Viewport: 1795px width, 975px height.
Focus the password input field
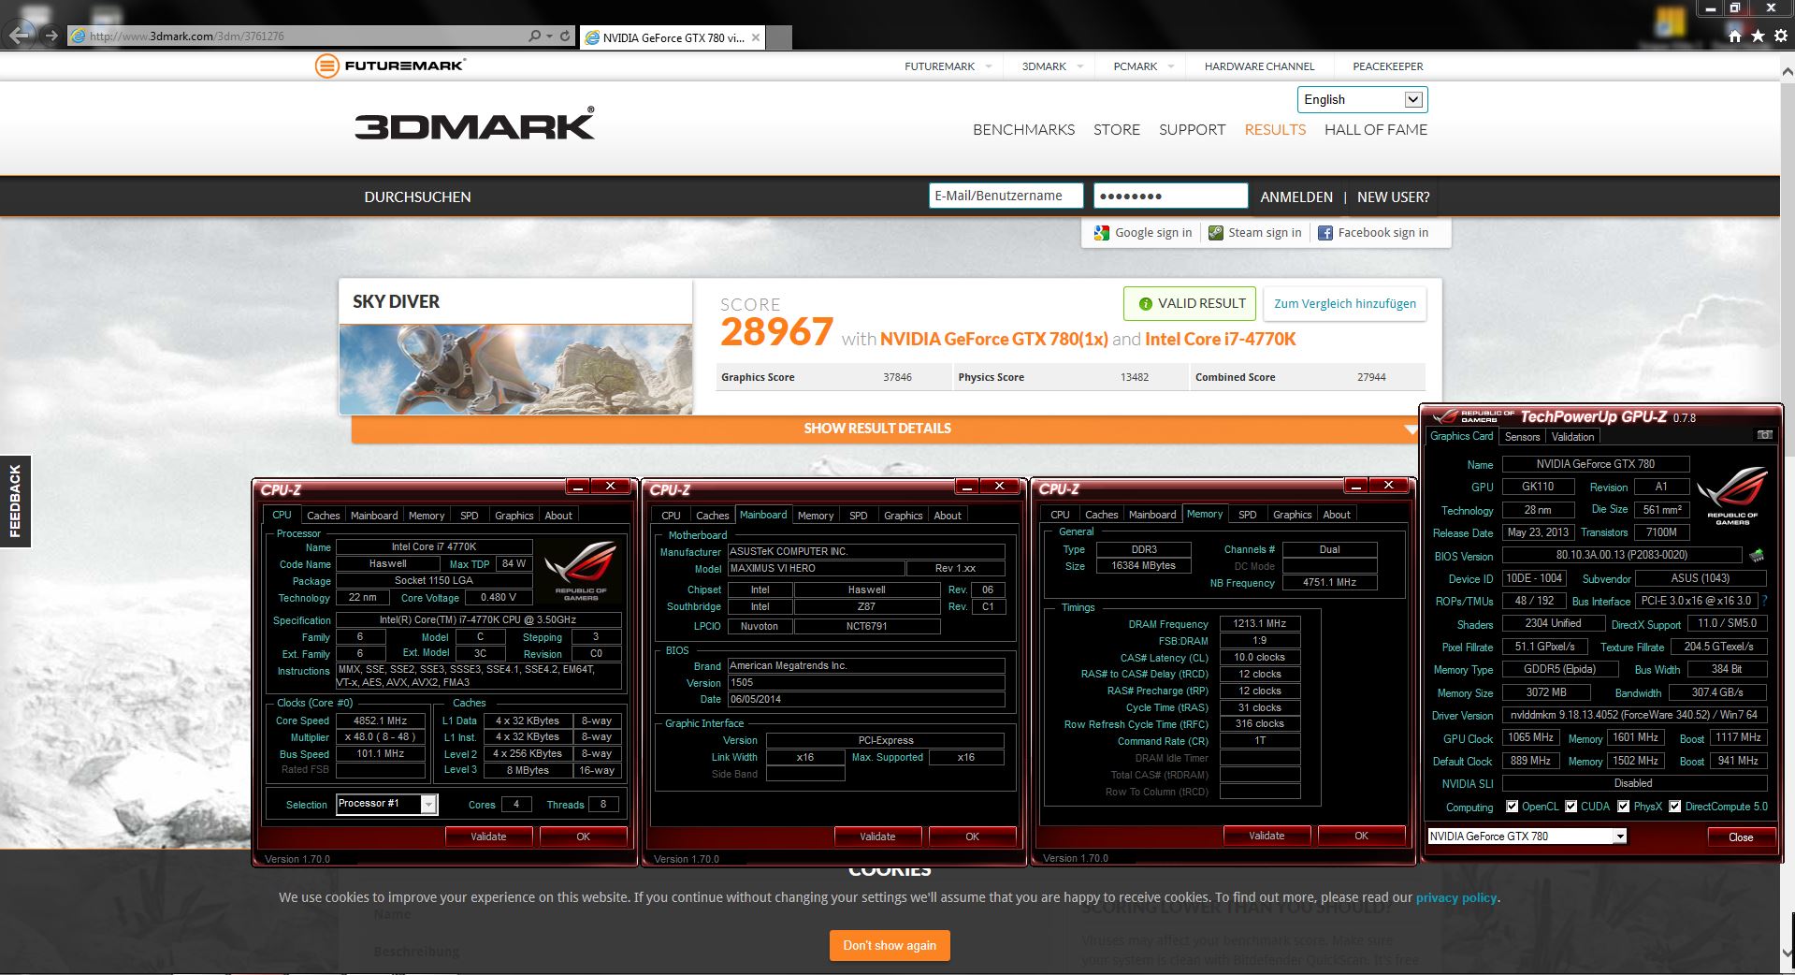click(1170, 196)
